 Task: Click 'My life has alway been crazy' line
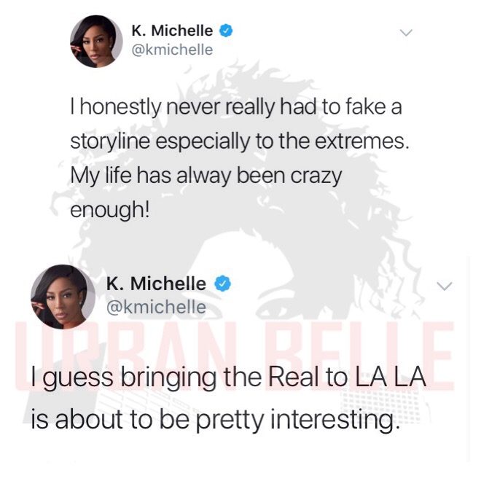[x=206, y=176]
